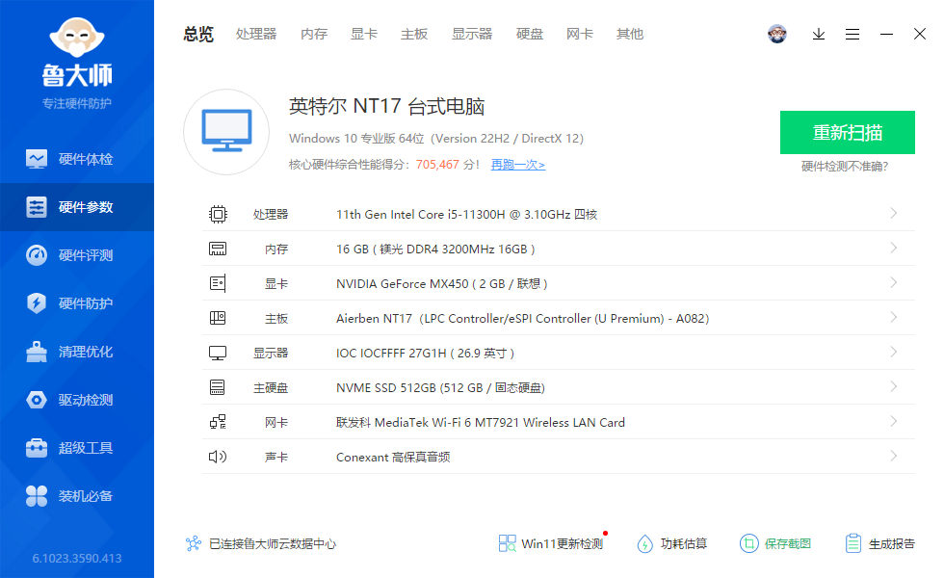Screen dimensions: 944x578
Task: Click 生成报告 to generate report
Action: click(x=879, y=543)
